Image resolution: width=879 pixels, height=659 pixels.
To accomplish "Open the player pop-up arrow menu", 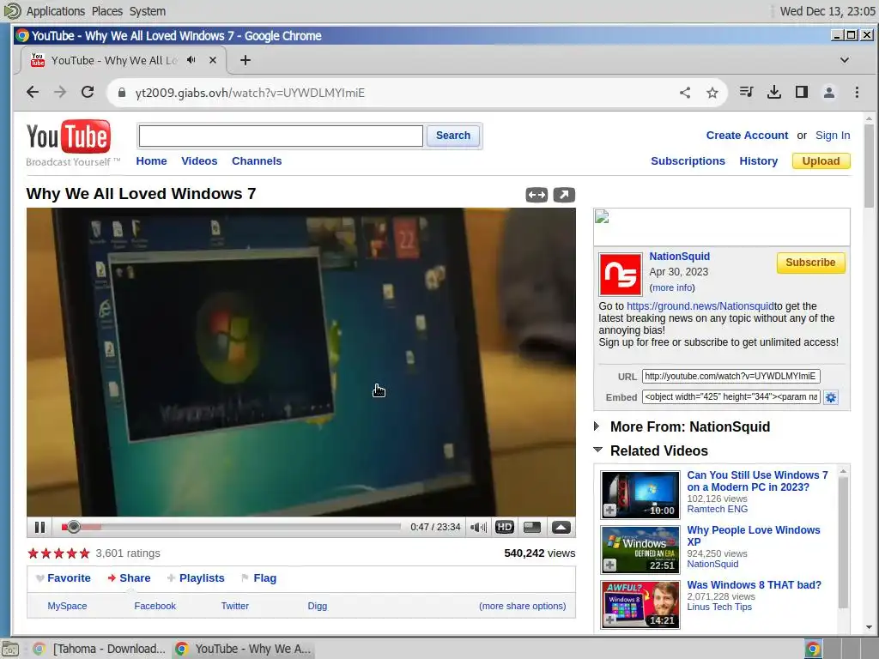I will coord(561,528).
